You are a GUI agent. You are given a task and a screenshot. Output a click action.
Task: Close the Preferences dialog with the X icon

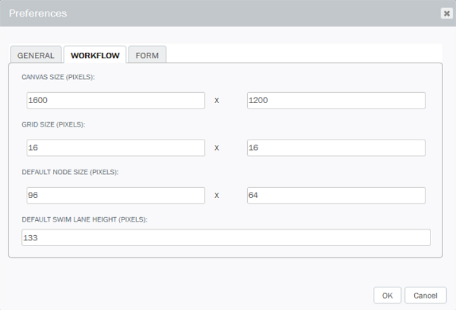coord(447,13)
